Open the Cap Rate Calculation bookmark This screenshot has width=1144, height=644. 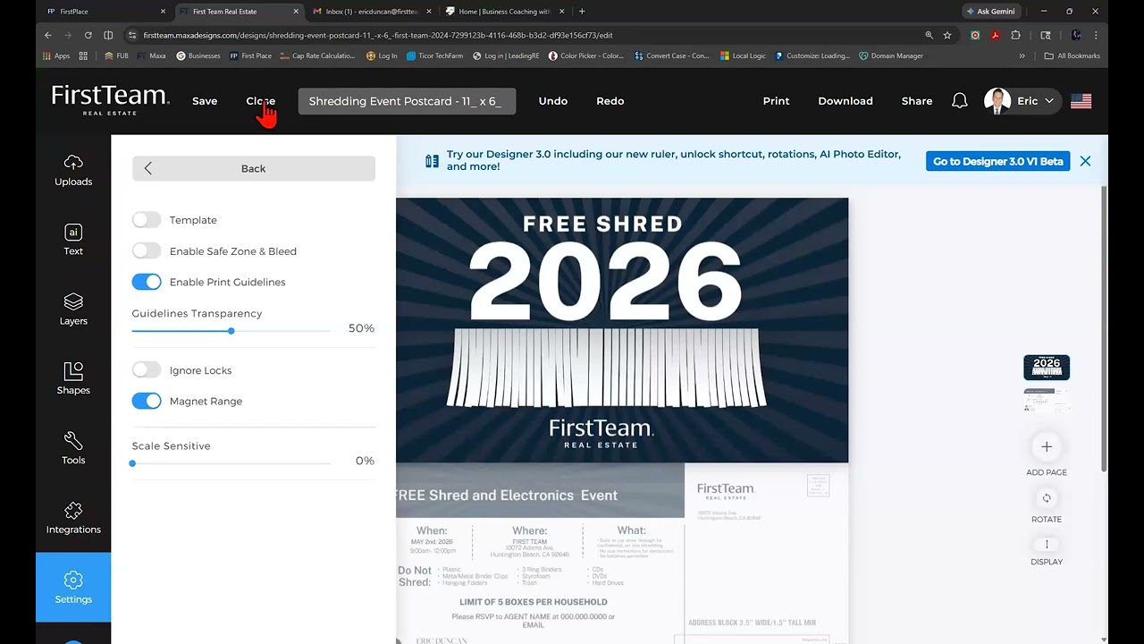(x=317, y=55)
